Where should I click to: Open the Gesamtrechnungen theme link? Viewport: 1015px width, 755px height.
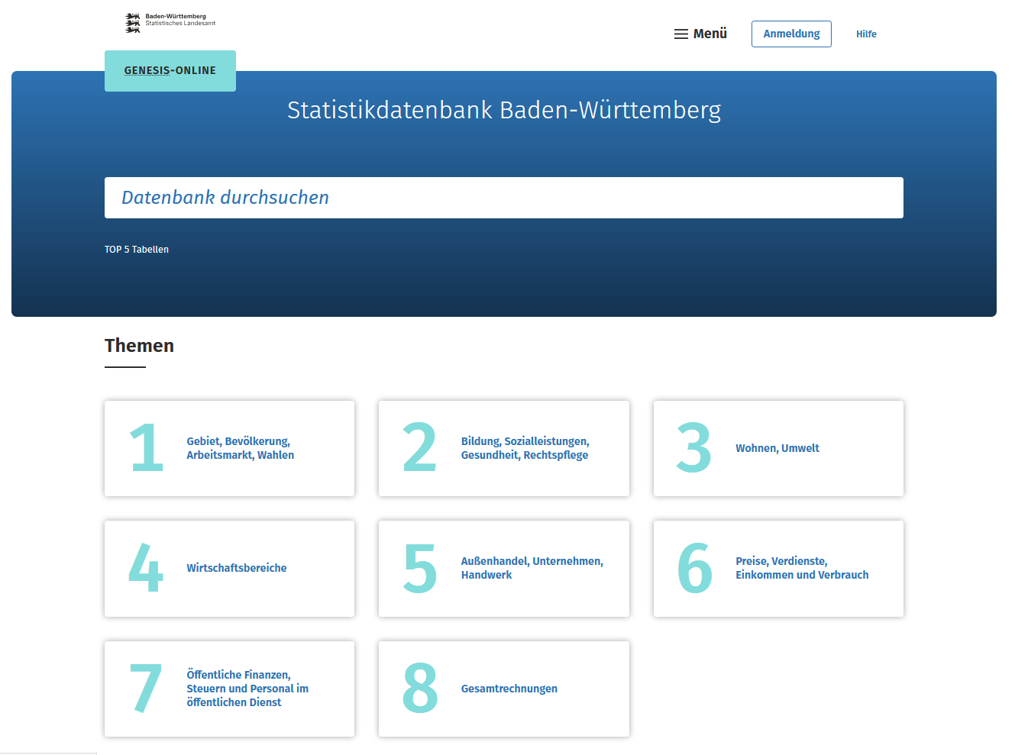point(509,689)
